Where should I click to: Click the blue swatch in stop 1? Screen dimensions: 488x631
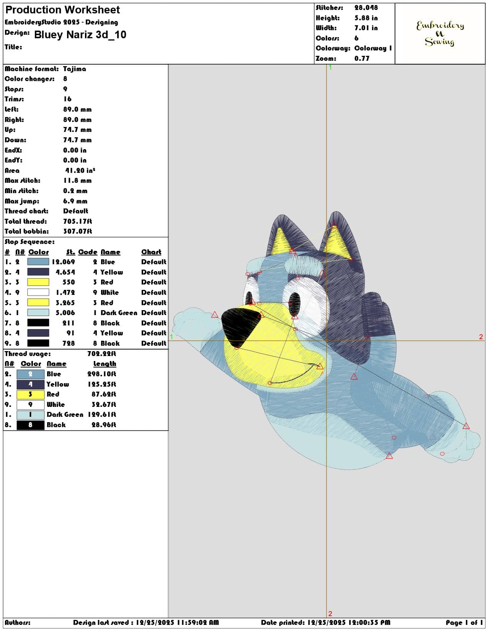pyautogui.click(x=38, y=262)
